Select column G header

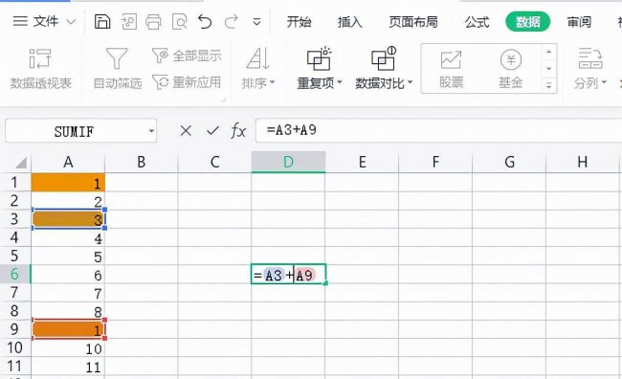(x=509, y=162)
